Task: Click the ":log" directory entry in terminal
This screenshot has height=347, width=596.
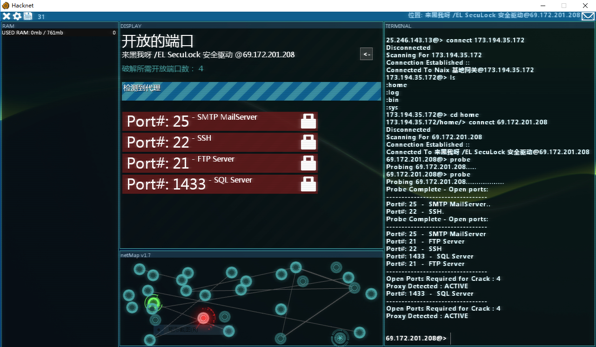Action: coord(393,92)
